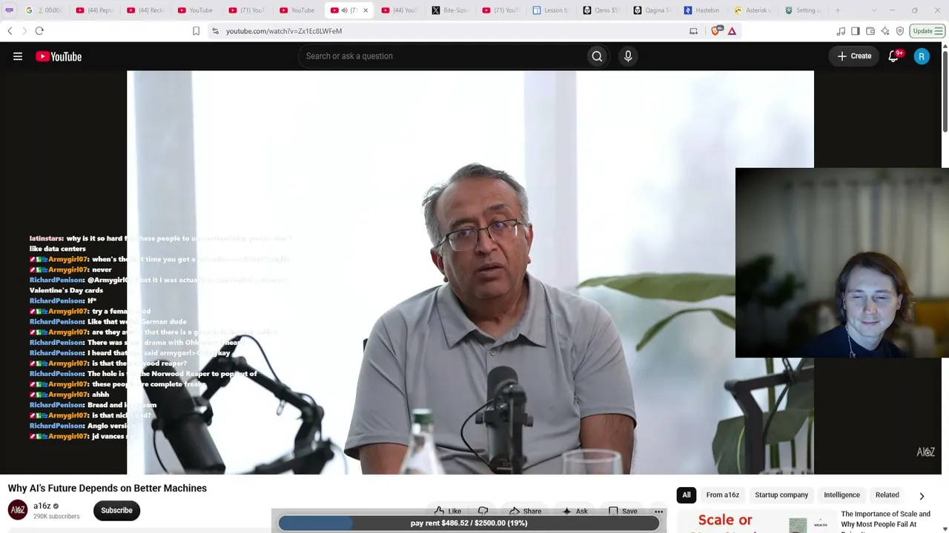Start voice search with microphone icon

click(628, 56)
